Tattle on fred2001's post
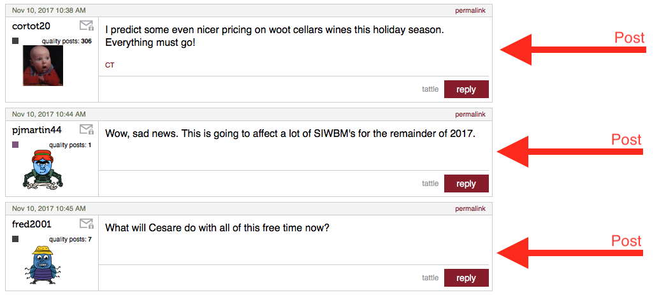 [430, 278]
